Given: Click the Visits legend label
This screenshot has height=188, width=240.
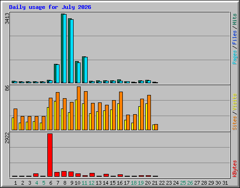Looking at the screenshot, I should click(235, 102).
